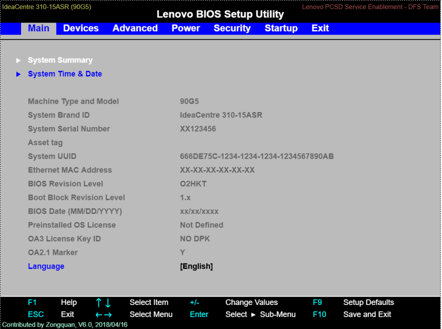442x329 pixels.
Task: Click the right arrow Select Menu icon
Action: (x=108, y=315)
